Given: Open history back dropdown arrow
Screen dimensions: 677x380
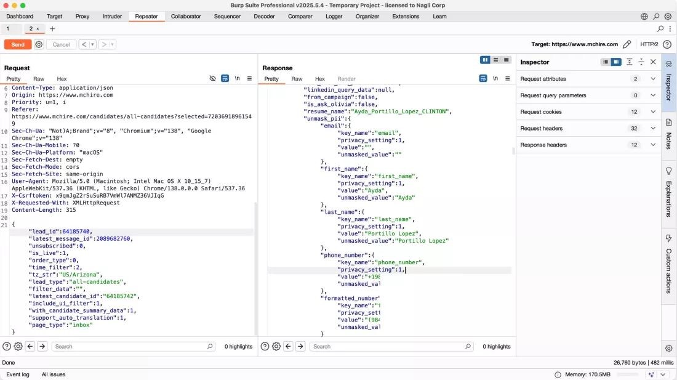Looking at the screenshot, I should (x=92, y=44).
